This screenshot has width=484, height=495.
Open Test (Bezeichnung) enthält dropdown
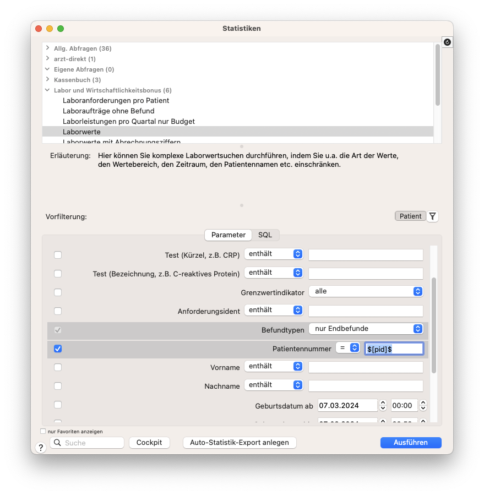tap(274, 273)
